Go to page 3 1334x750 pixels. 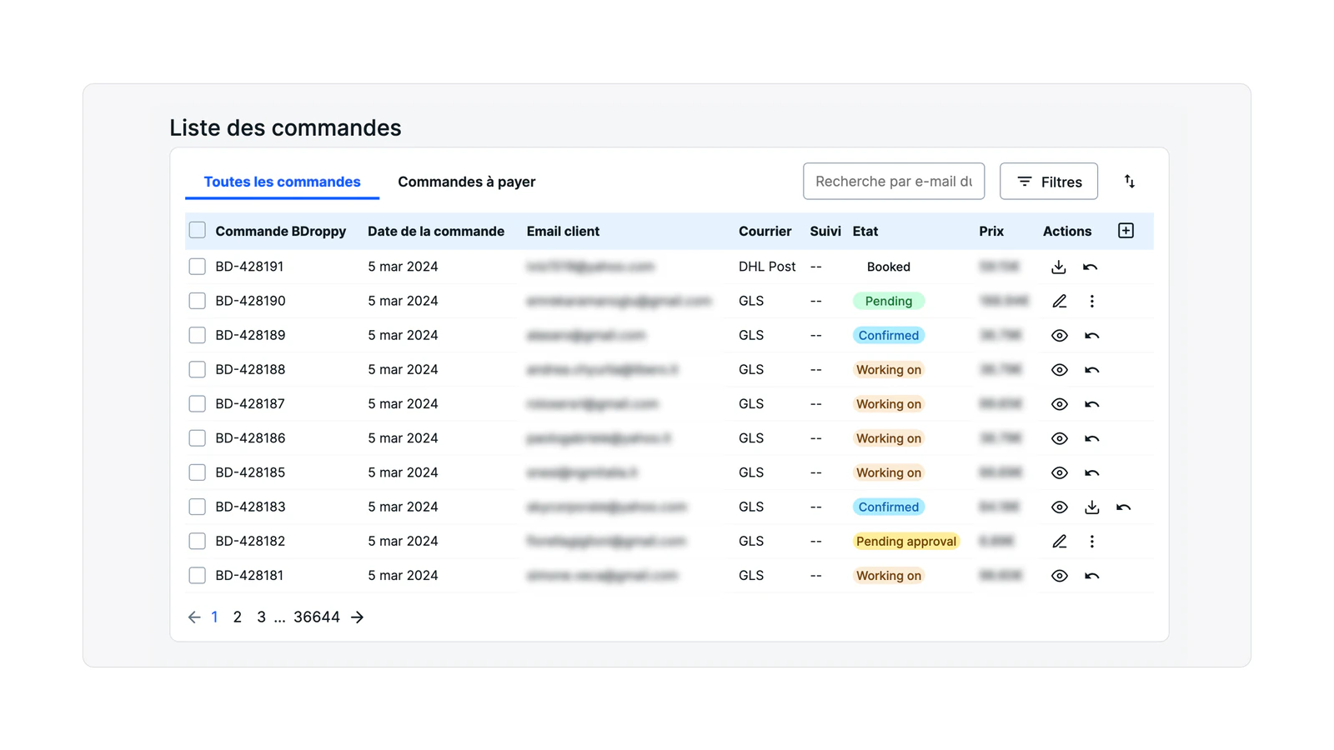[261, 617]
